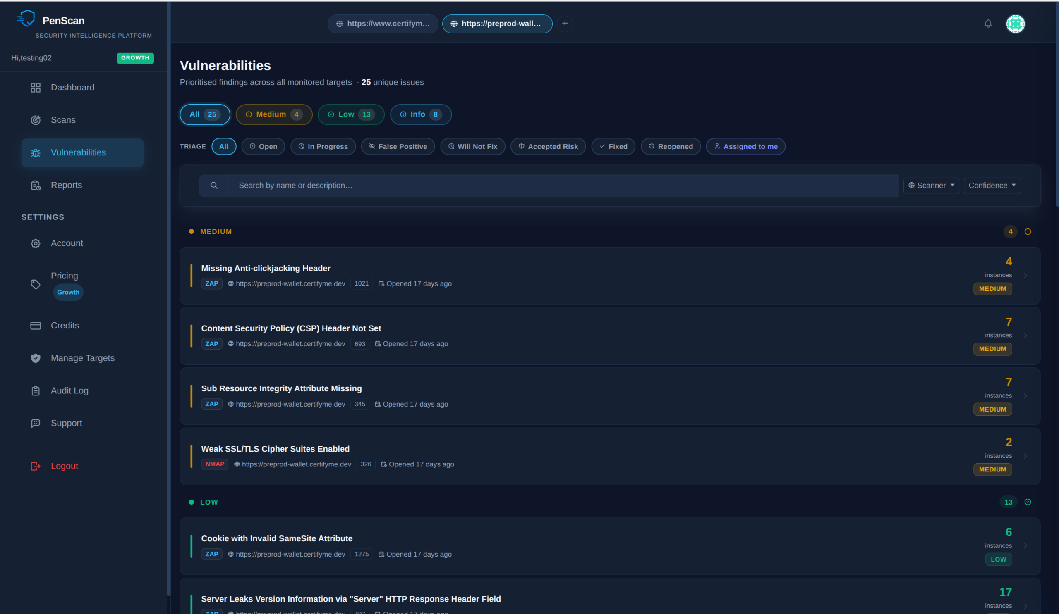
Task: Select triage filter All
Action: tap(223, 146)
